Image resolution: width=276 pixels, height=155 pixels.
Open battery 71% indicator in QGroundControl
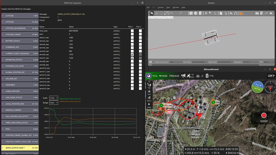tap(210, 76)
